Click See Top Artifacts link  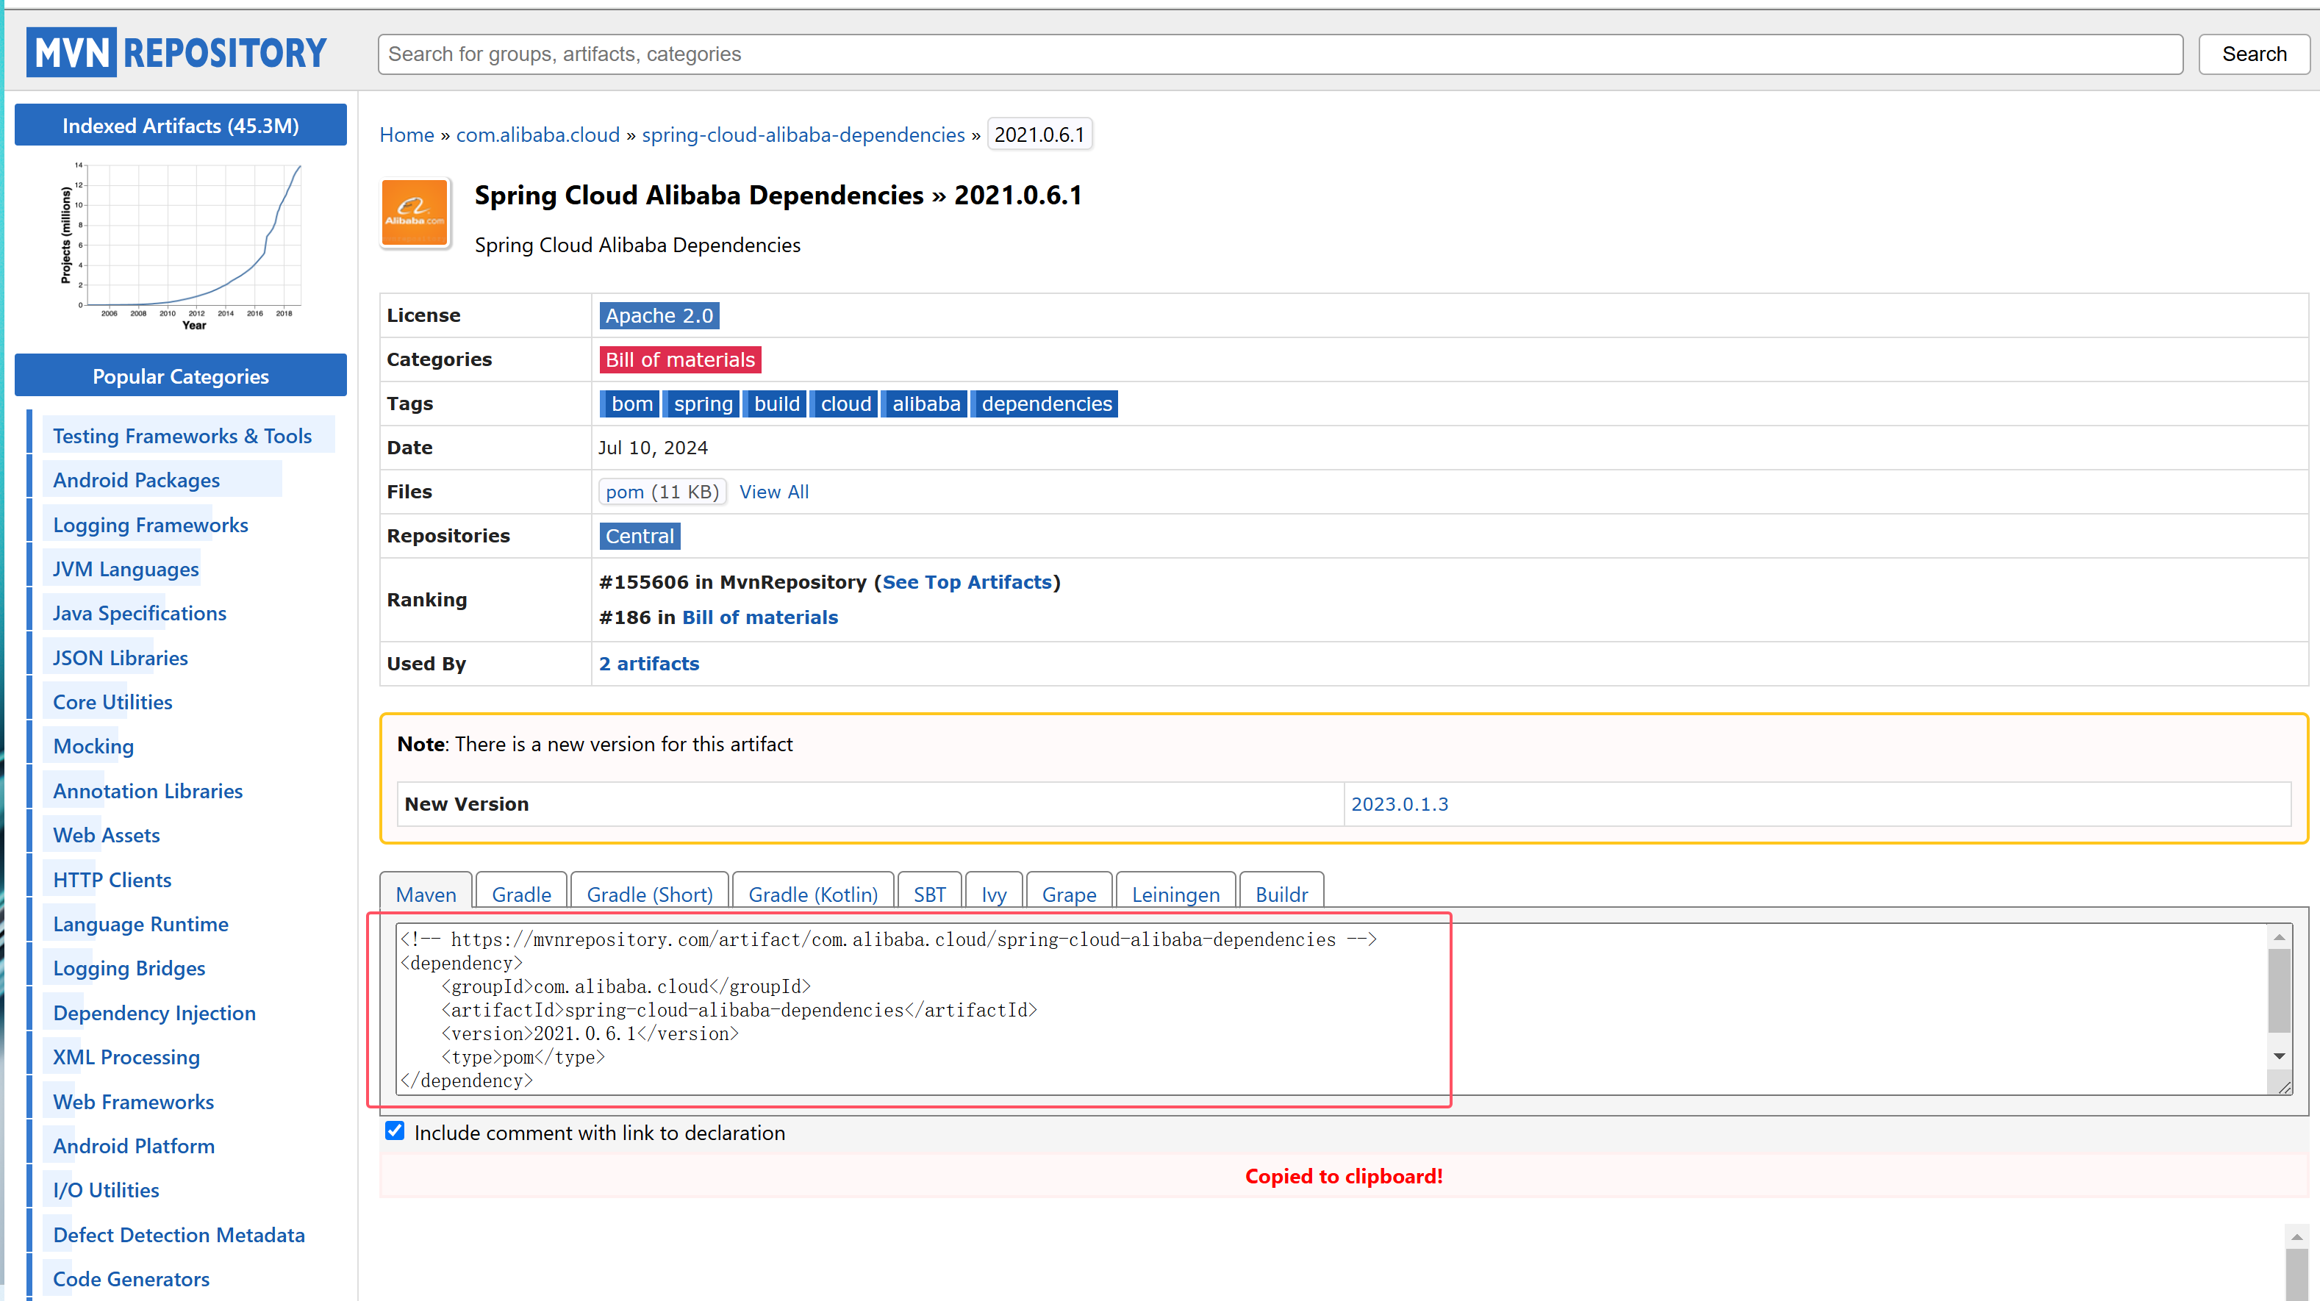tap(967, 581)
